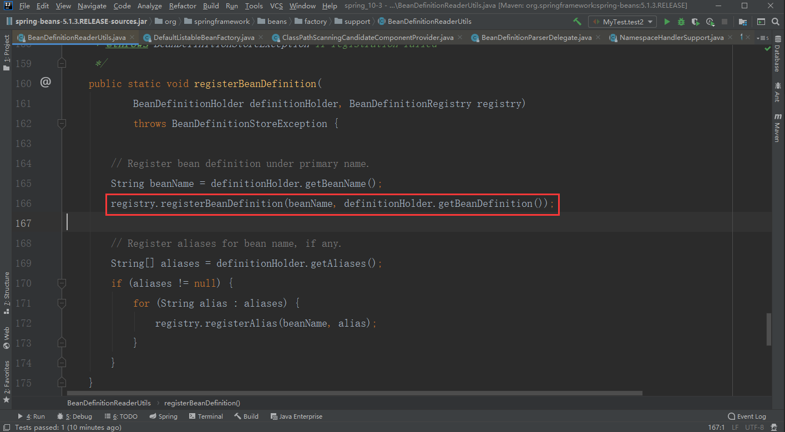Close the BeanDefinitionReaderUtils.java tab
The width and height of the screenshot is (785, 432).
point(131,38)
